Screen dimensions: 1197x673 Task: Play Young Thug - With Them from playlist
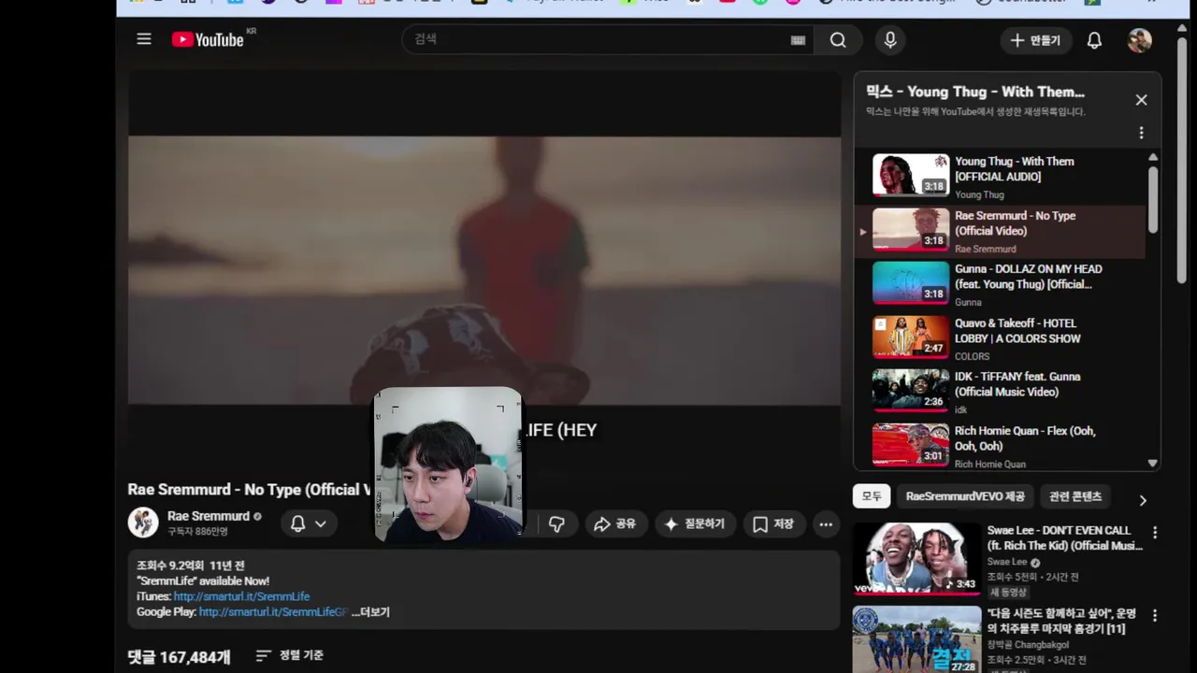point(1001,176)
